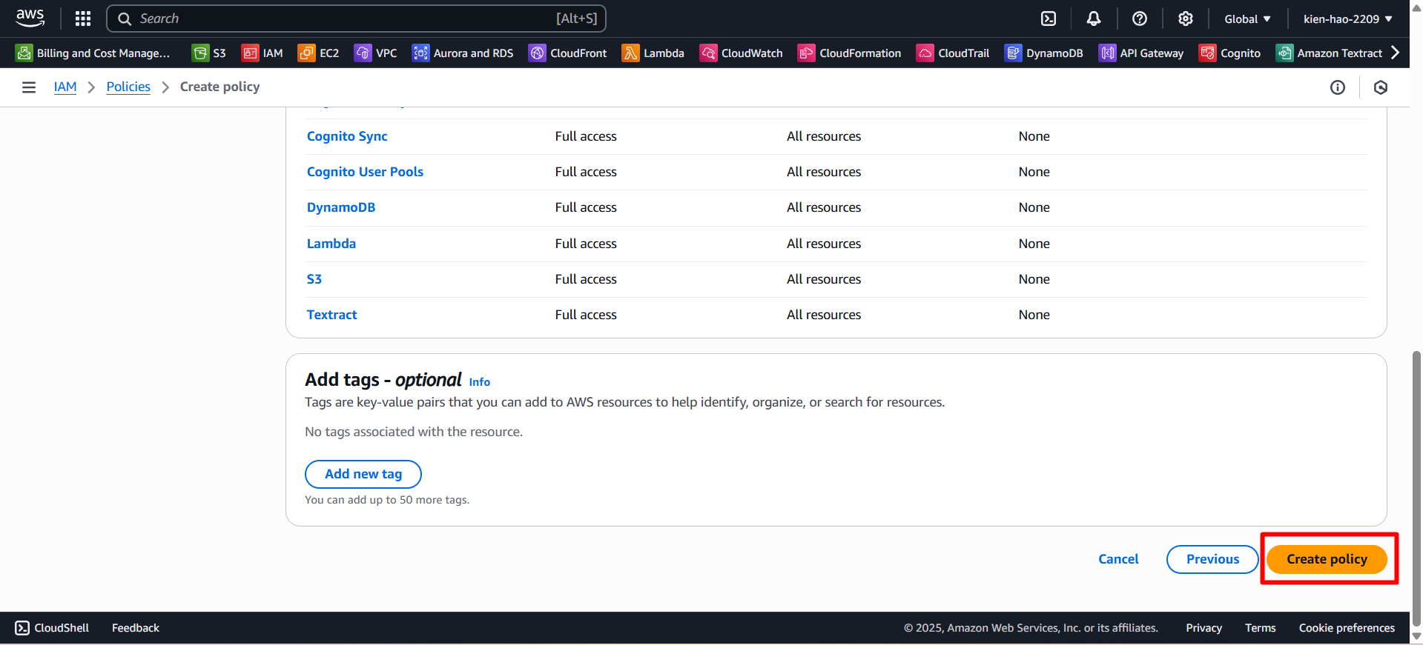Open the help question mark menu

pos(1140,19)
